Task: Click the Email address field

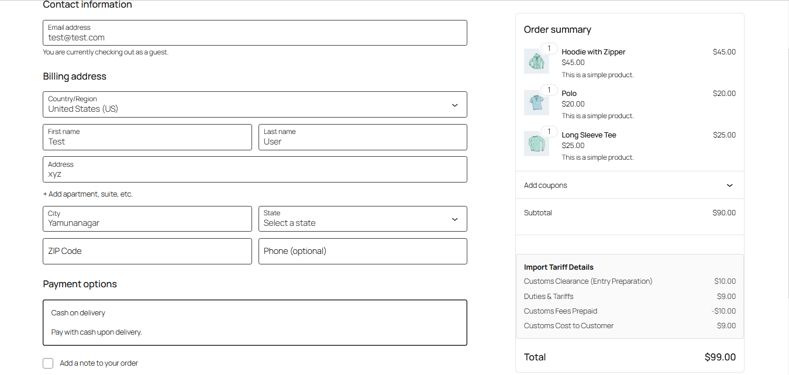Action: pyautogui.click(x=254, y=33)
